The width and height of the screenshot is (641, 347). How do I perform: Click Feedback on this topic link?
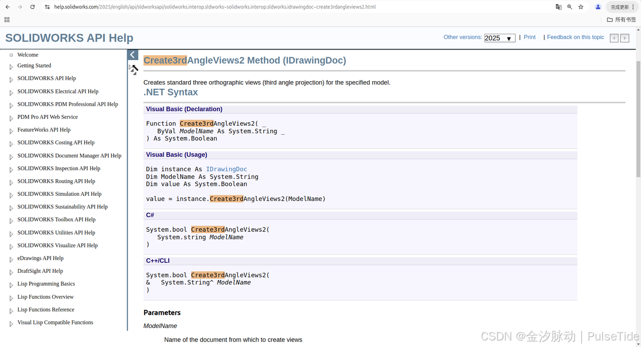click(x=575, y=37)
